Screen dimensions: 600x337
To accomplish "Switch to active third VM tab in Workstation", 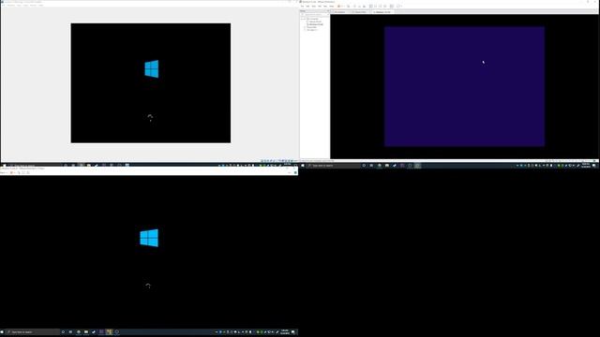I will [382, 12].
